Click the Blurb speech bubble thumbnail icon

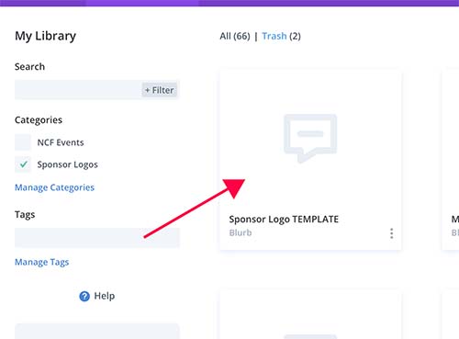(310, 139)
